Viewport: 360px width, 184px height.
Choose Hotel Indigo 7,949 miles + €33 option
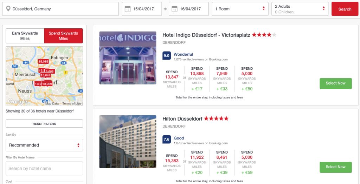[222, 79]
